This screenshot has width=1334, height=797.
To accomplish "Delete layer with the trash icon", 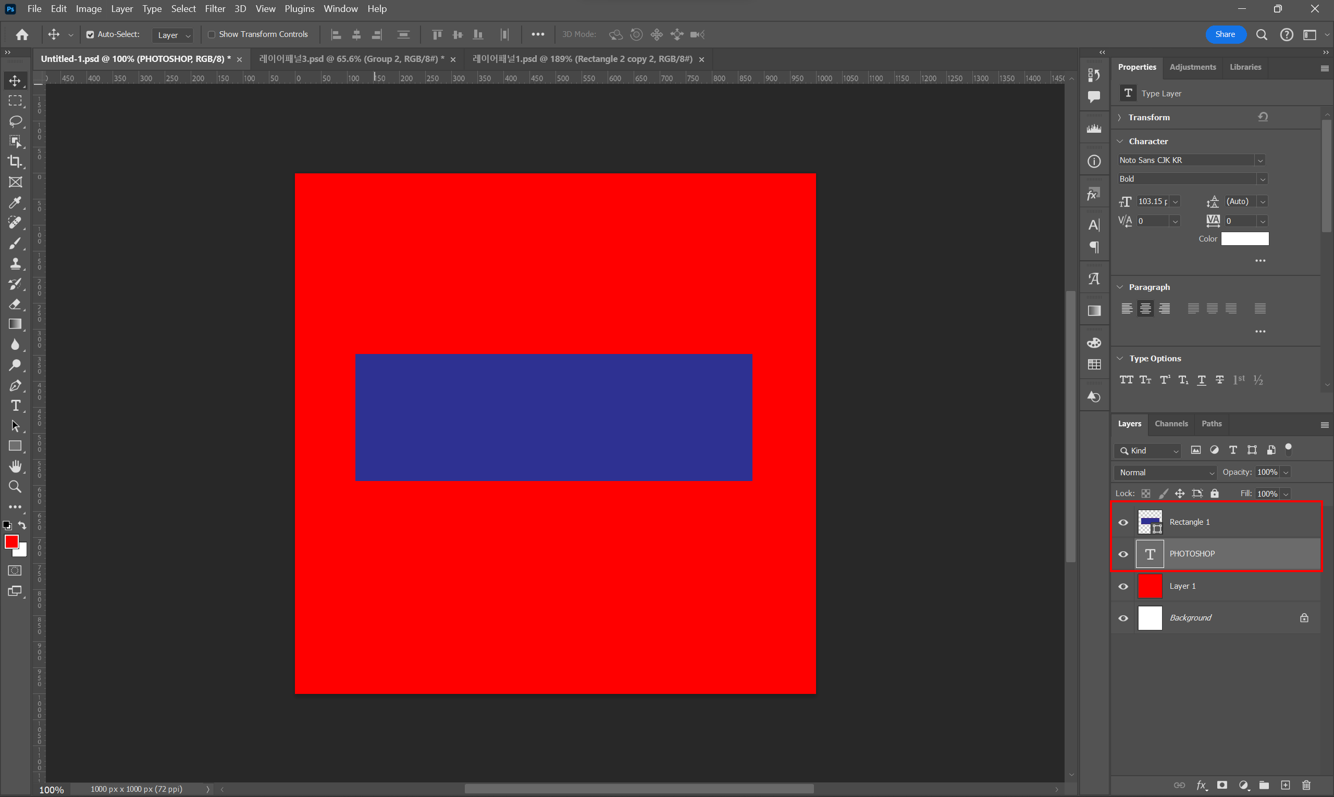I will coord(1306,785).
